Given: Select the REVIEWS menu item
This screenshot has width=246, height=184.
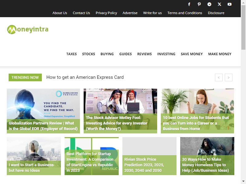Looking at the screenshot, I should 145,54.
